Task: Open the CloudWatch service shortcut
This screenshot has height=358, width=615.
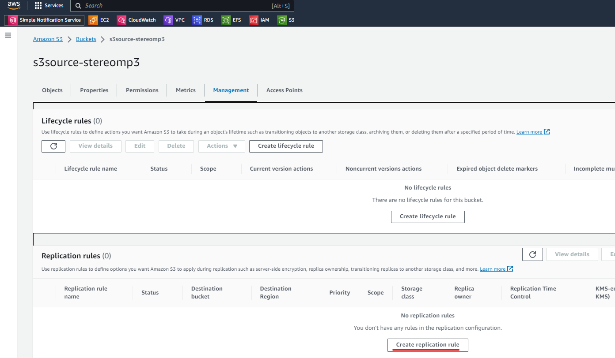Action: click(x=137, y=20)
